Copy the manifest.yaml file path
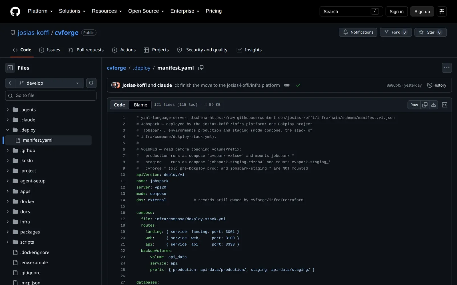The height and width of the screenshot is (285, 457). click(x=201, y=68)
